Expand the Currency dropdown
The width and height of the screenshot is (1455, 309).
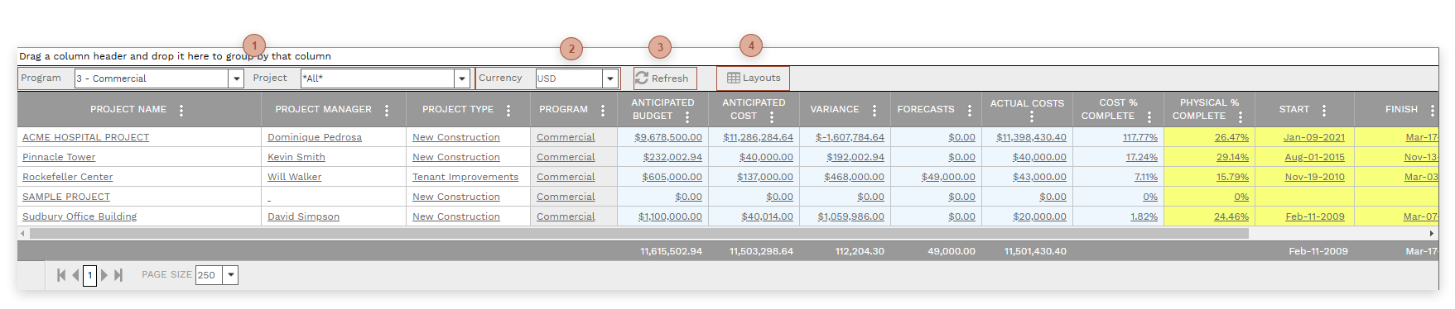click(x=610, y=78)
